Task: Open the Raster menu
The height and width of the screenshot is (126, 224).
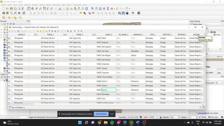Action: click(x=49, y=5)
